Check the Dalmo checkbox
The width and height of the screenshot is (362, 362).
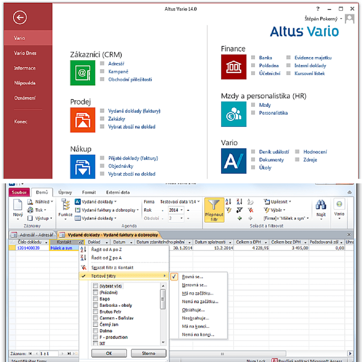pyautogui.click(x=95, y=331)
